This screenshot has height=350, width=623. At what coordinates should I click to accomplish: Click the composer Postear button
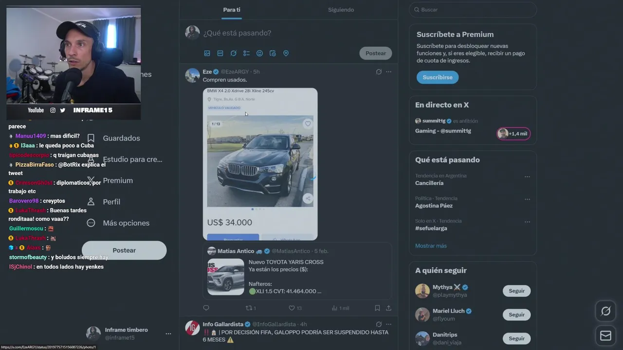[376, 53]
